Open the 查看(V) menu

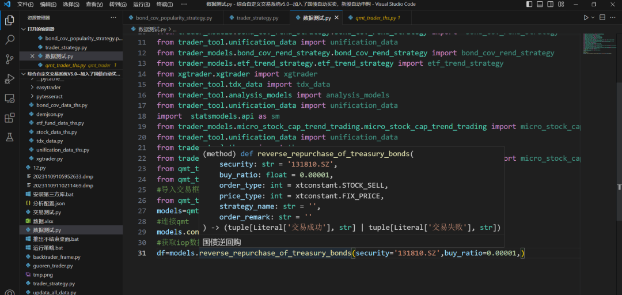(94, 5)
